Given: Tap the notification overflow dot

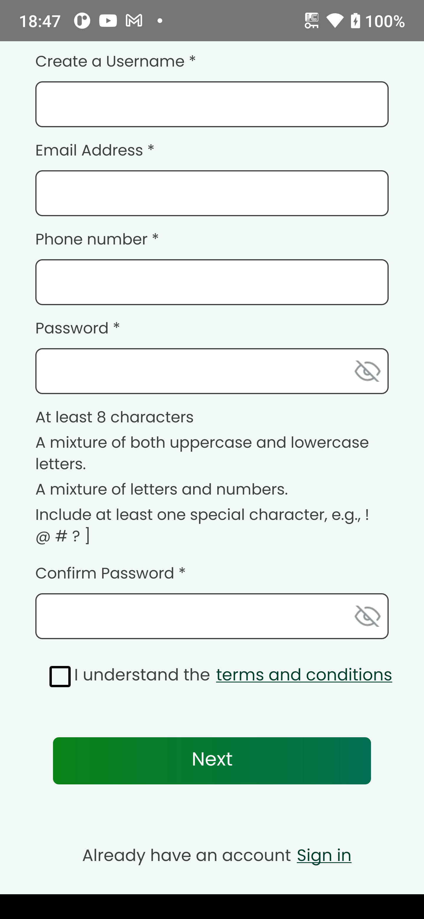Looking at the screenshot, I should 160,21.
